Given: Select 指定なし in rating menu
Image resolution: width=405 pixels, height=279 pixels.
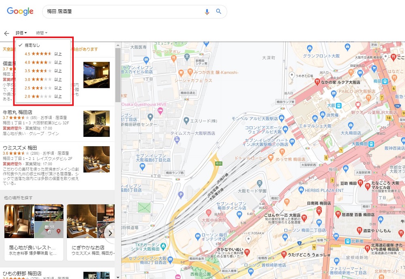Looking at the screenshot, I should point(43,45).
